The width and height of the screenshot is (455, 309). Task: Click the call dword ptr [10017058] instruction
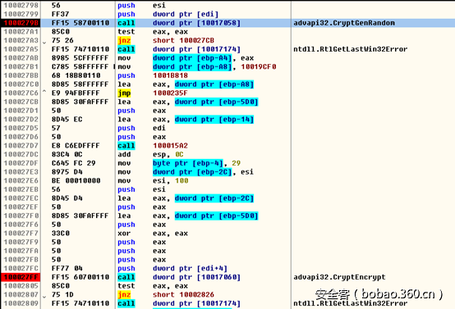click(x=179, y=23)
